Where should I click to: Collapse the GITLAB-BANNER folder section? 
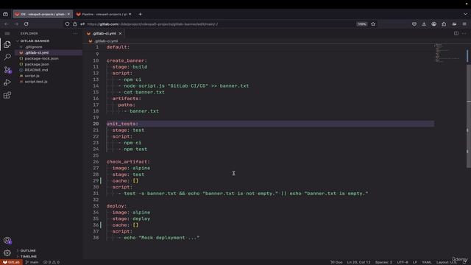tap(35, 41)
